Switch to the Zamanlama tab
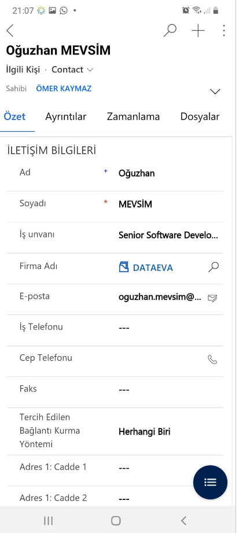Screen dimensions: 239x533 pos(133,117)
